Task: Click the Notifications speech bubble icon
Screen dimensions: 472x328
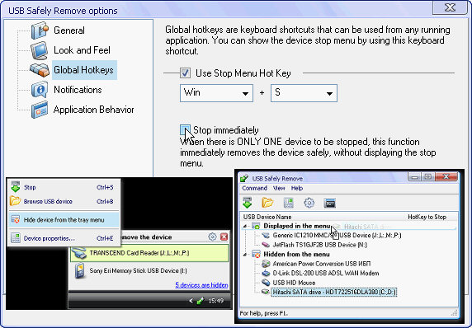Action: [x=40, y=90]
